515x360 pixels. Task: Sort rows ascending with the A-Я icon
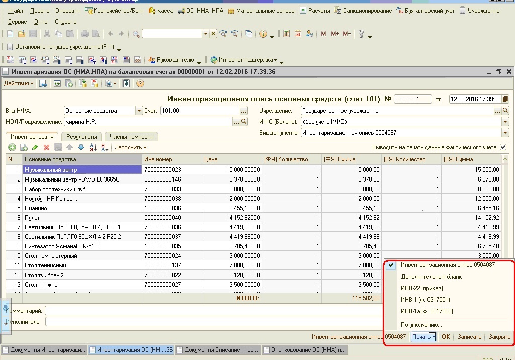(93, 147)
